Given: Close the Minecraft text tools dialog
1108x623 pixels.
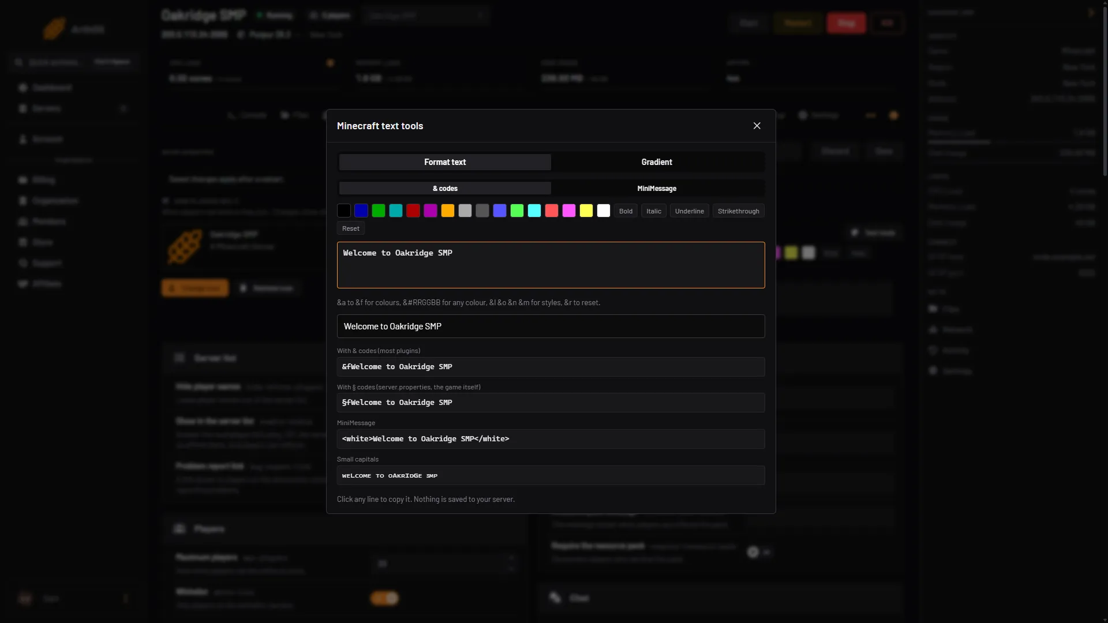Looking at the screenshot, I should click(x=757, y=126).
